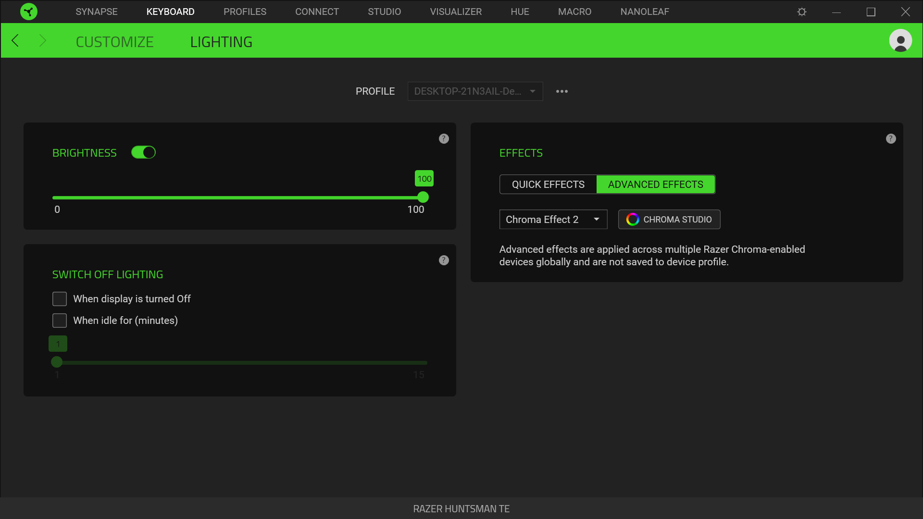Click the brightness slider handle
This screenshot has width=923, height=519.
(x=423, y=198)
